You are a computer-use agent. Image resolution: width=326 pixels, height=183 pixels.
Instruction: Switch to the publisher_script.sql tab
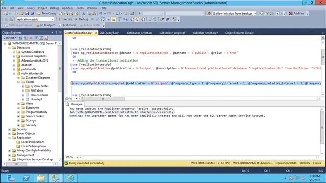205,33
